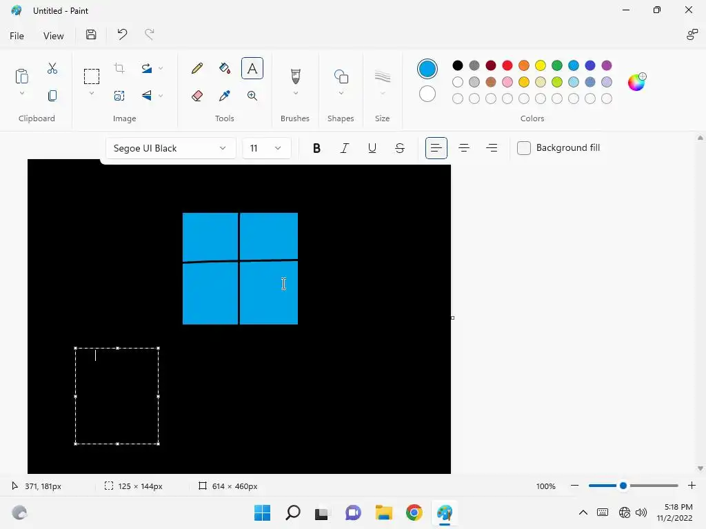706x529 pixels.
Task: Click the Crop icon
Action: (119, 68)
